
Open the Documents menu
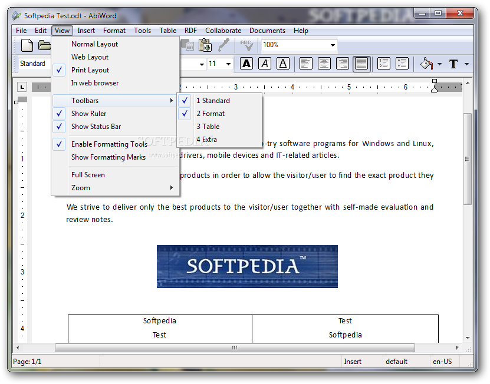[x=268, y=31]
